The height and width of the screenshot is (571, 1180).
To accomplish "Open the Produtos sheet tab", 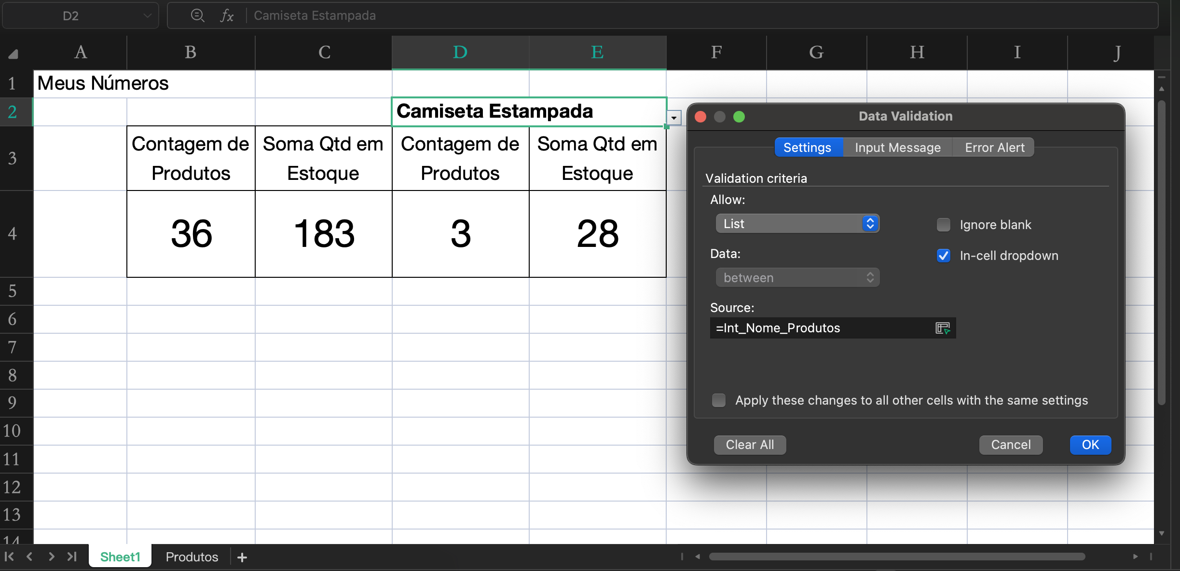I will point(192,557).
